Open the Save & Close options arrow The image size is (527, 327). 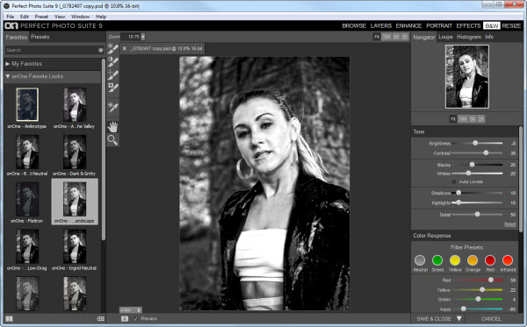pos(459,318)
